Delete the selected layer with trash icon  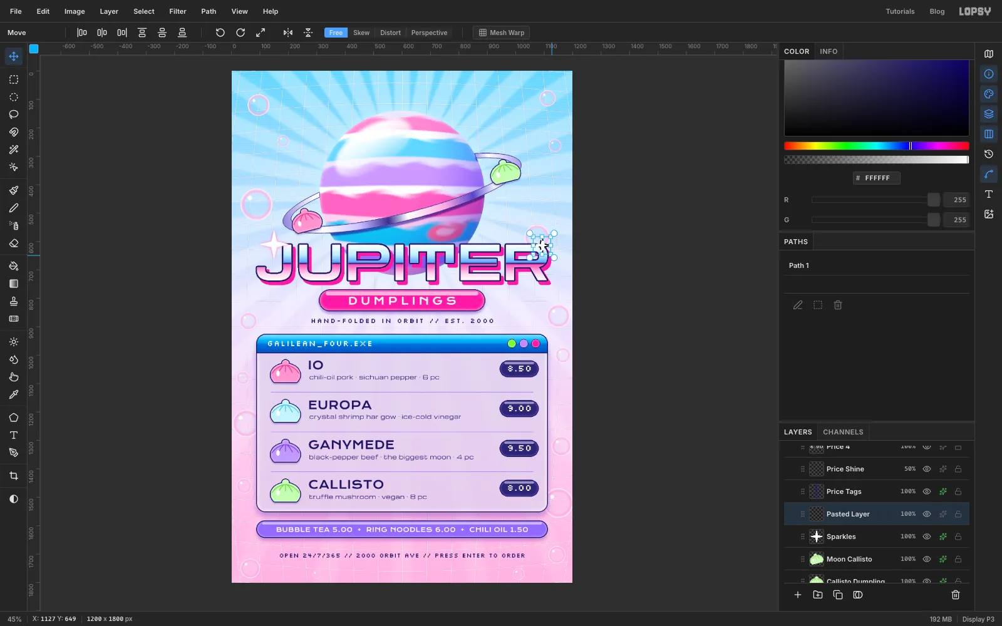(956, 595)
